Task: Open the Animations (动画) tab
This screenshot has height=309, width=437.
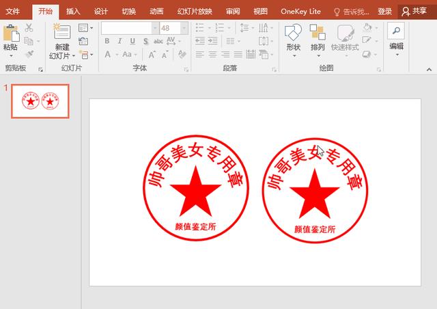Action: [x=156, y=12]
